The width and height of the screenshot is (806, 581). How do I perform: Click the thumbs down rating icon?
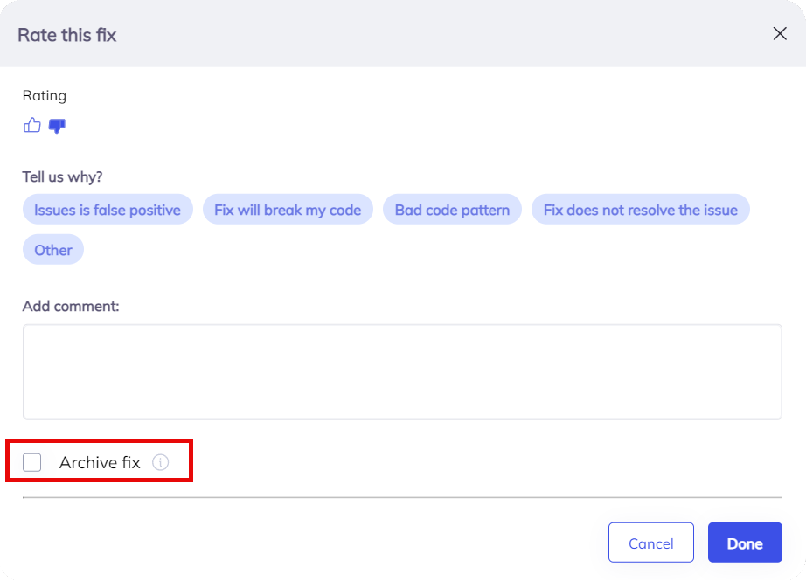coord(57,126)
